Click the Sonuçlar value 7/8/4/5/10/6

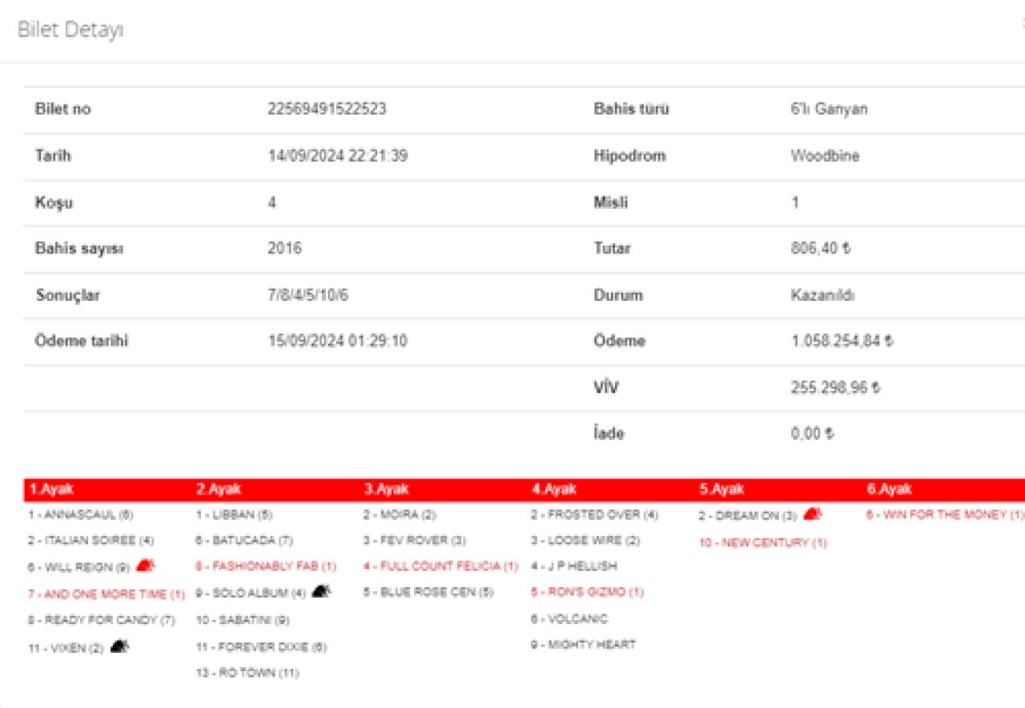307,295
